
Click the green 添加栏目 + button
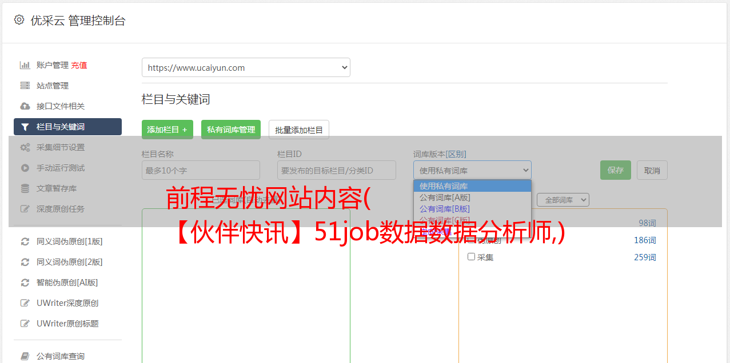pos(167,130)
